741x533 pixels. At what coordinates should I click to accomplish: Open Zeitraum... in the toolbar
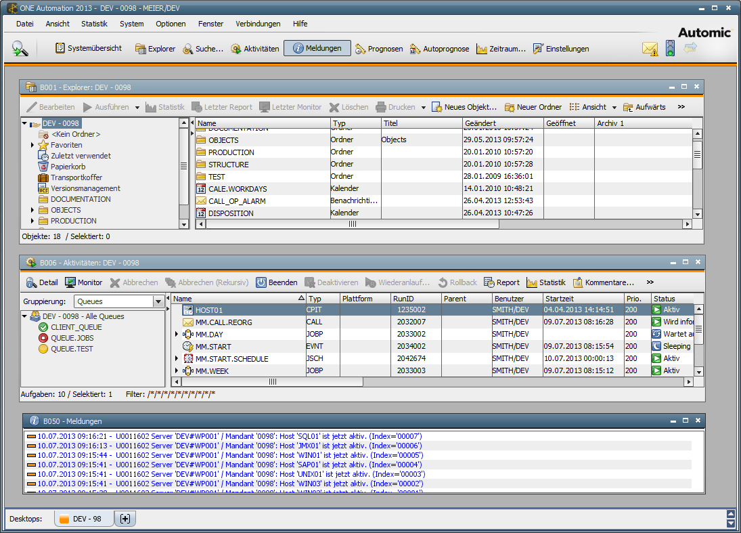(x=501, y=49)
